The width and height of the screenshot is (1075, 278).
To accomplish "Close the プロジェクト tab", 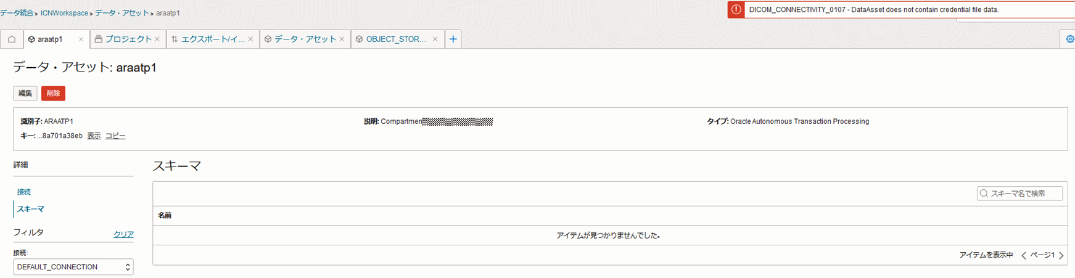I will point(157,39).
